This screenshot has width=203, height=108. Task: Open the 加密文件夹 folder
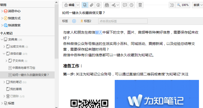pyautogui.click(x=17, y=47)
